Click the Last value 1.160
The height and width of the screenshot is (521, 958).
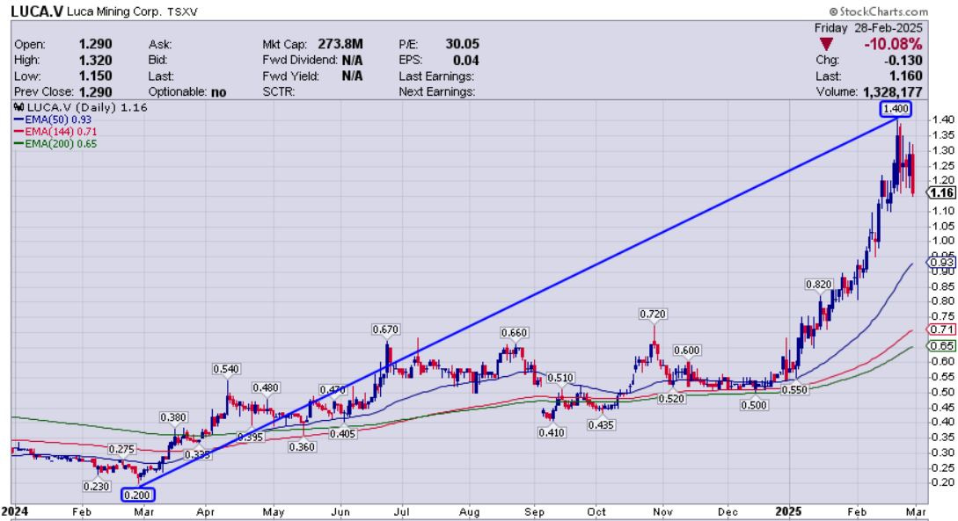point(907,76)
